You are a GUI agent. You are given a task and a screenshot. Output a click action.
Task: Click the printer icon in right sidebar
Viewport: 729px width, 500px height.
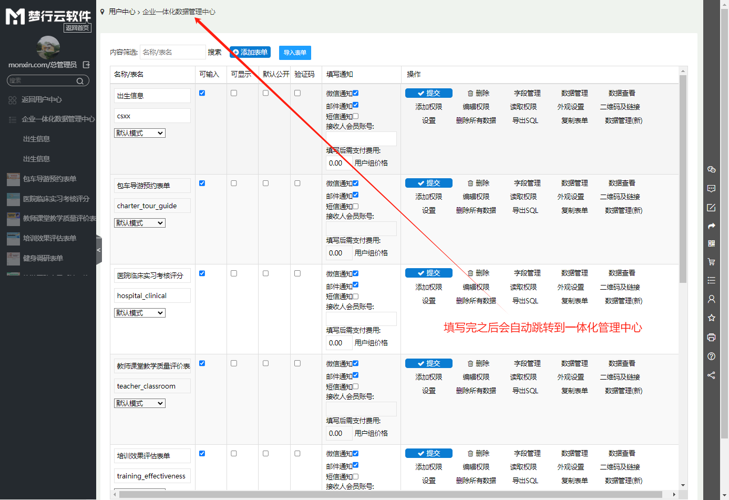pyautogui.click(x=711, y=337)
